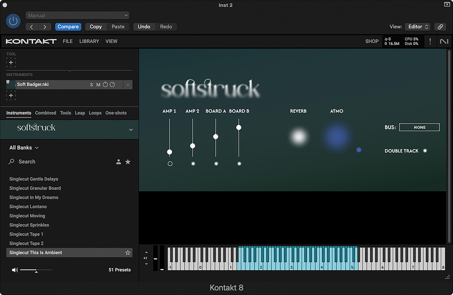Click the Undo button
The image size is (453, 295).
pos(144,27)
